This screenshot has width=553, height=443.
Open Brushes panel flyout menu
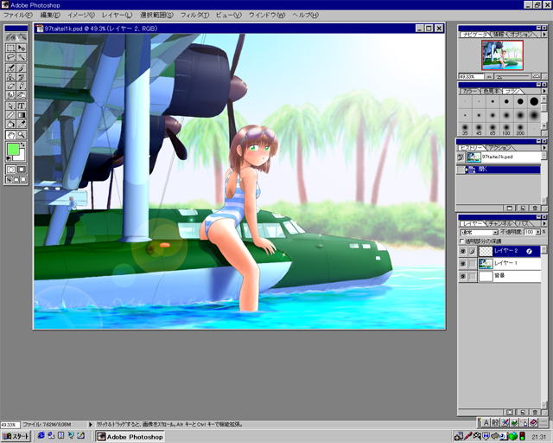pos(543,91)
